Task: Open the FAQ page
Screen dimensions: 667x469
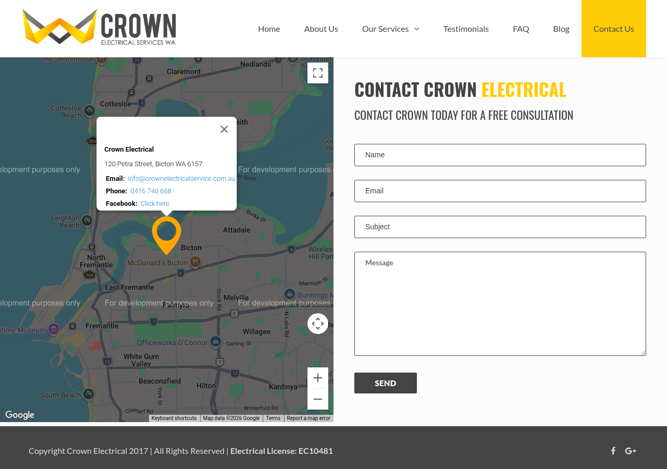Action: tap(521, 29)
